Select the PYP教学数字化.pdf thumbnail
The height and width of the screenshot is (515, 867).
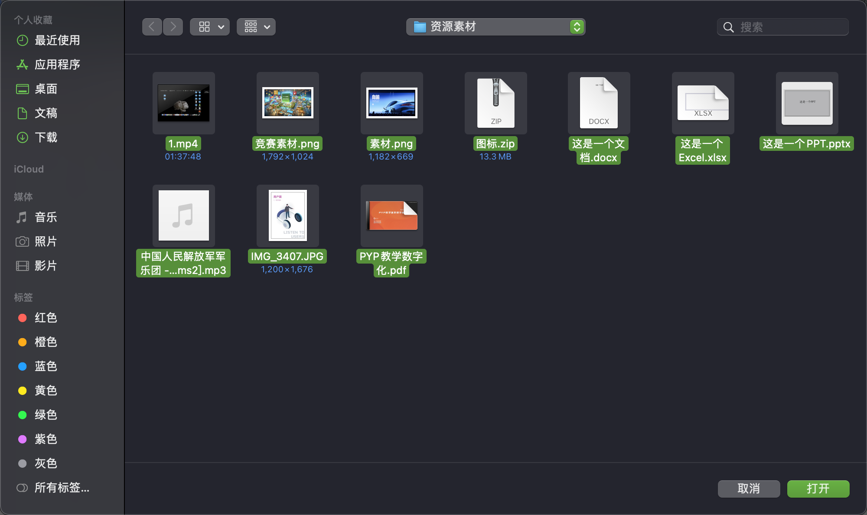392,216
